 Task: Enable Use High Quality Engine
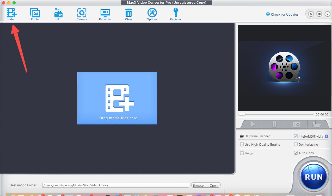pyautogui.click(x=242, y=144)
